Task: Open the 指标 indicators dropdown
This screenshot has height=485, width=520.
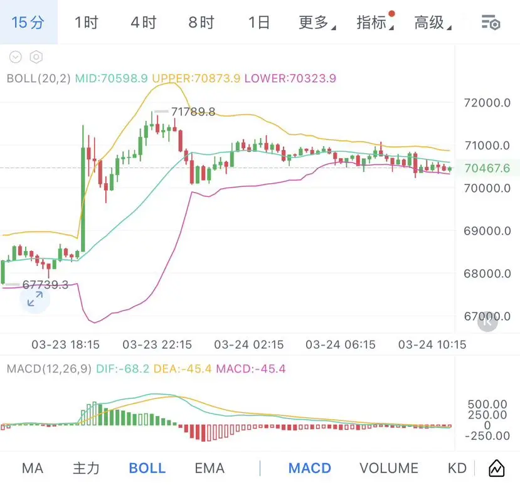Action: pos(375,23)
